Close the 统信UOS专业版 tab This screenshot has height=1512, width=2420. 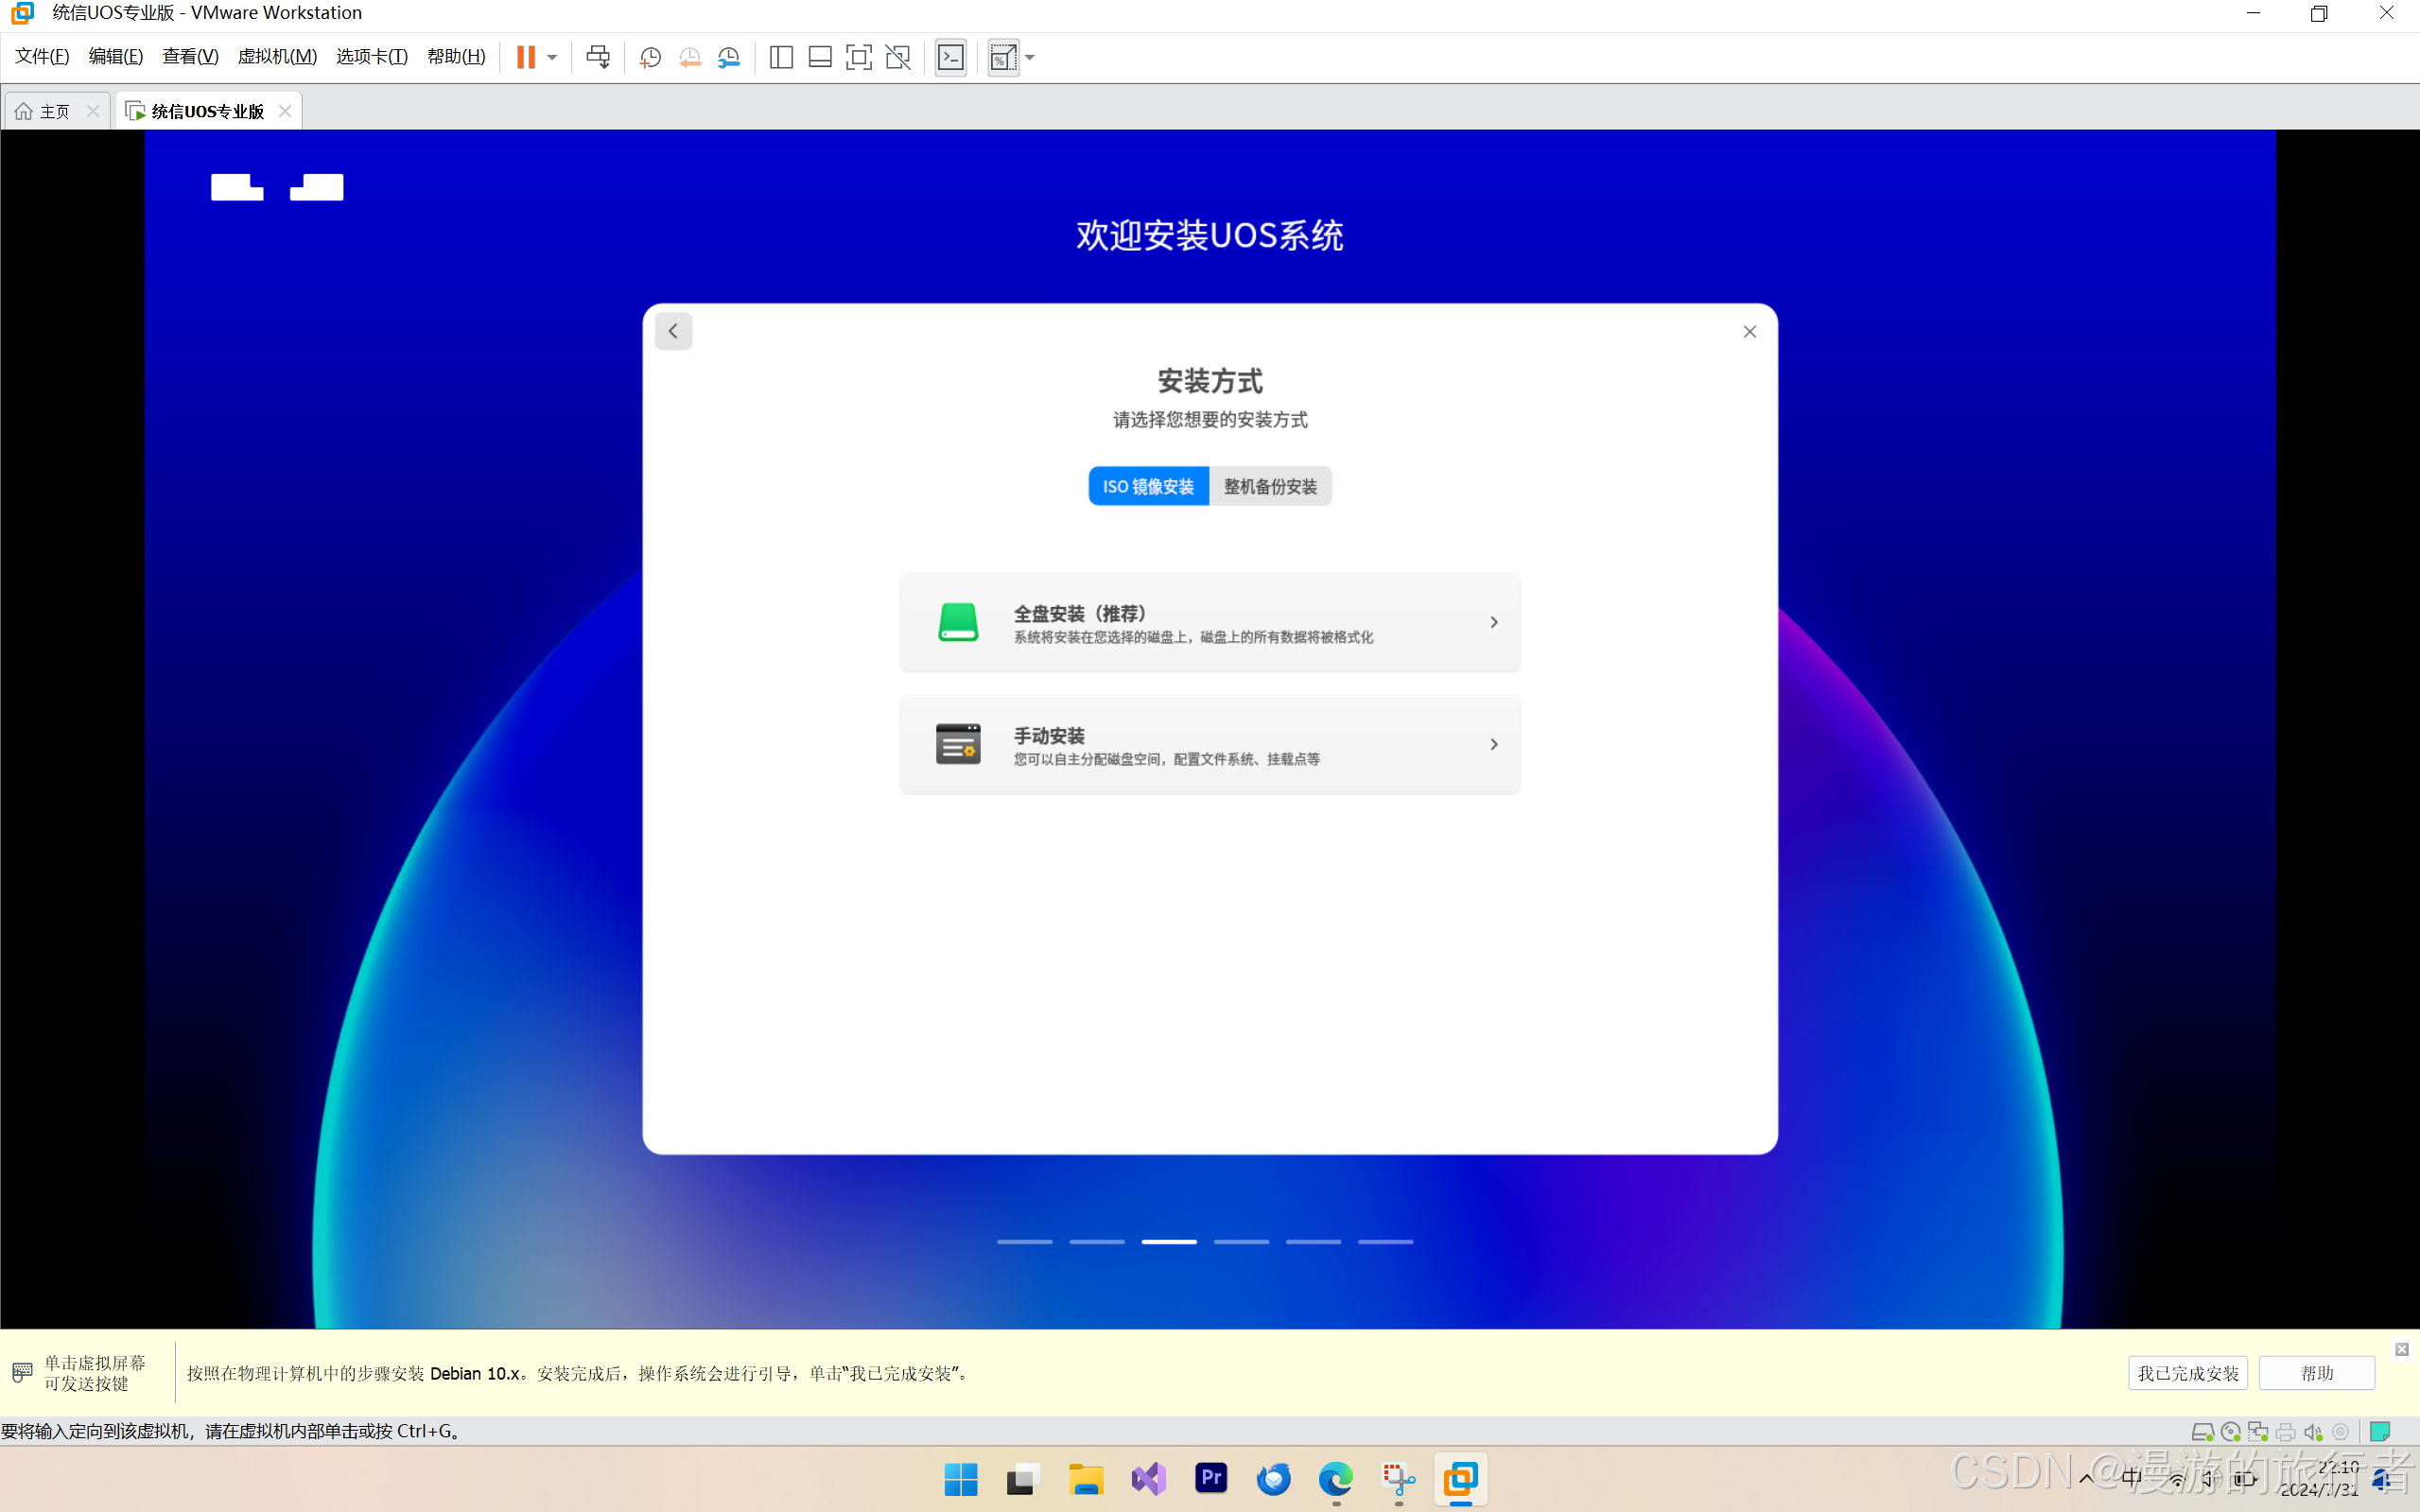pos(285,111)
